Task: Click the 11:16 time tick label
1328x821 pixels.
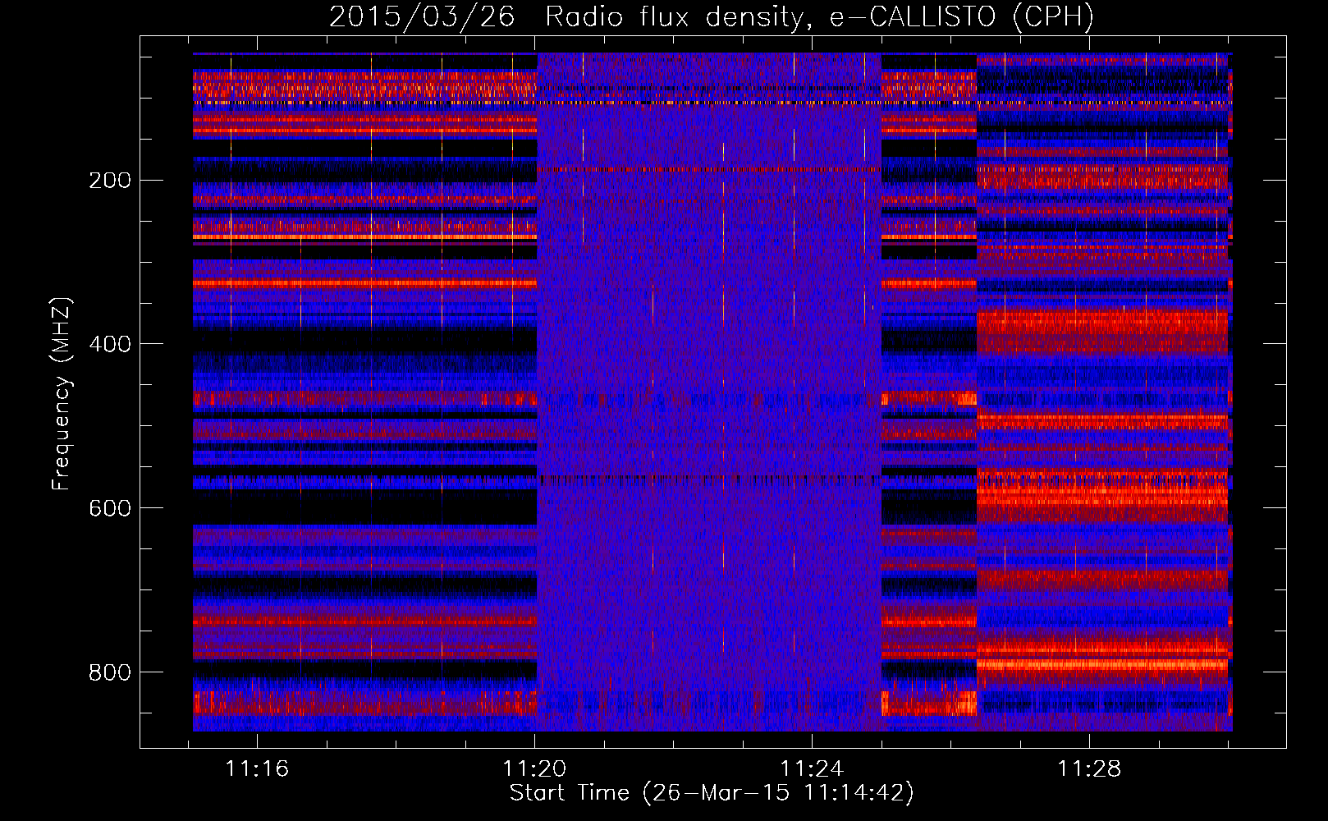Action: click(258, 769)
